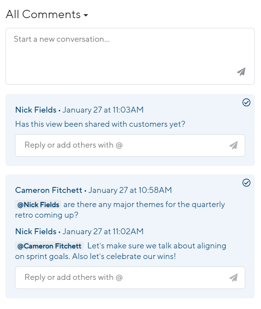Mark Cameron Fitchett's thread as resolved
This screenshot has width=261, height=309.
click(246, 183)
